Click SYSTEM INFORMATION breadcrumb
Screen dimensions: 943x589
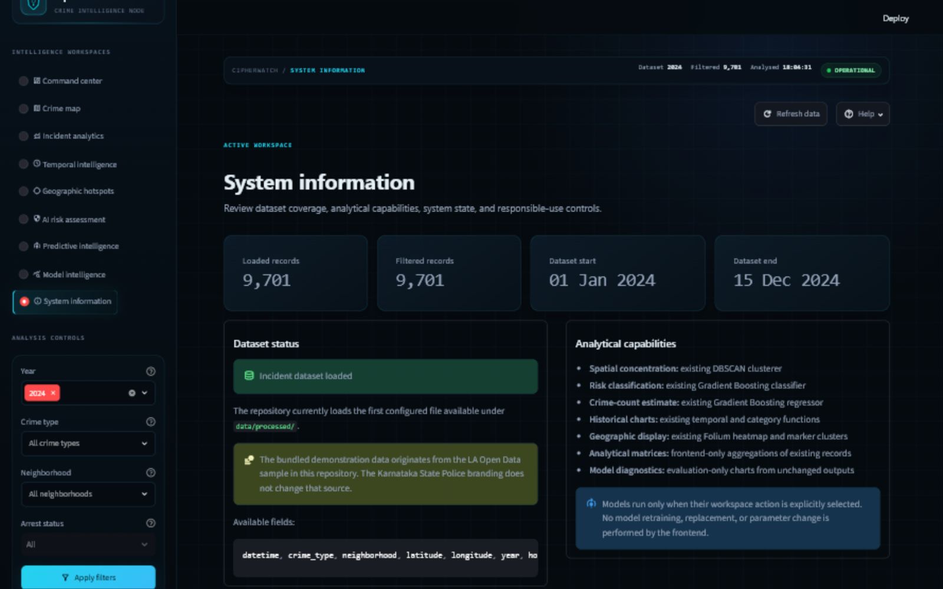tap(327, 70)
